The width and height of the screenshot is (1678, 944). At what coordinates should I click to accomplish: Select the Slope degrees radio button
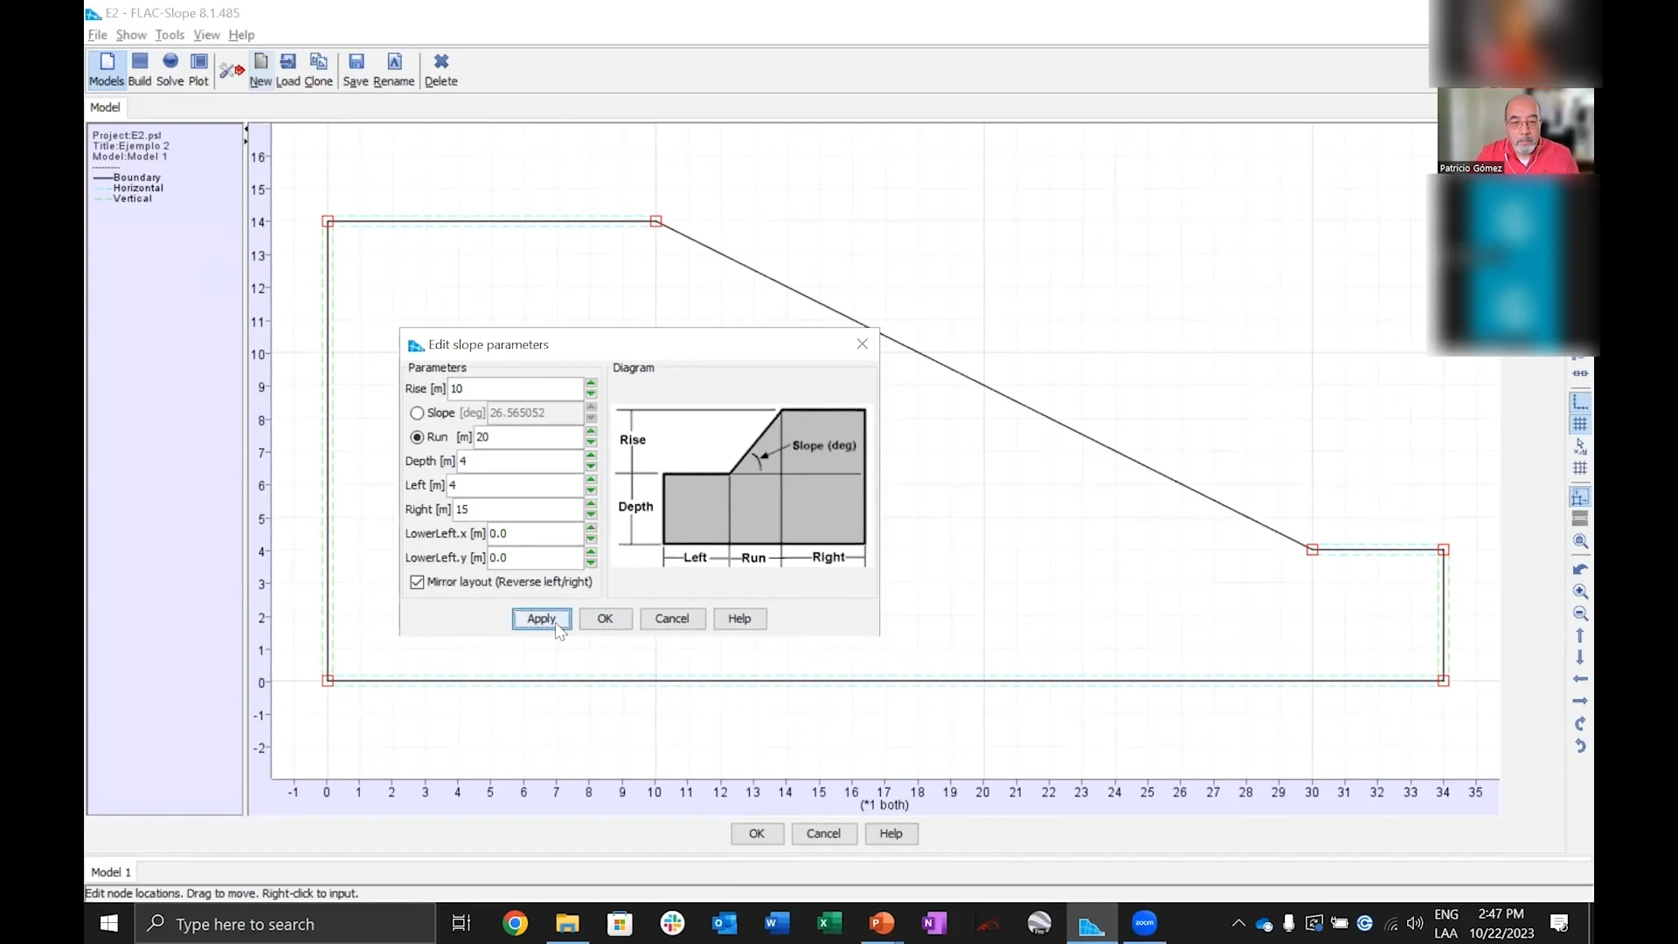418,413
